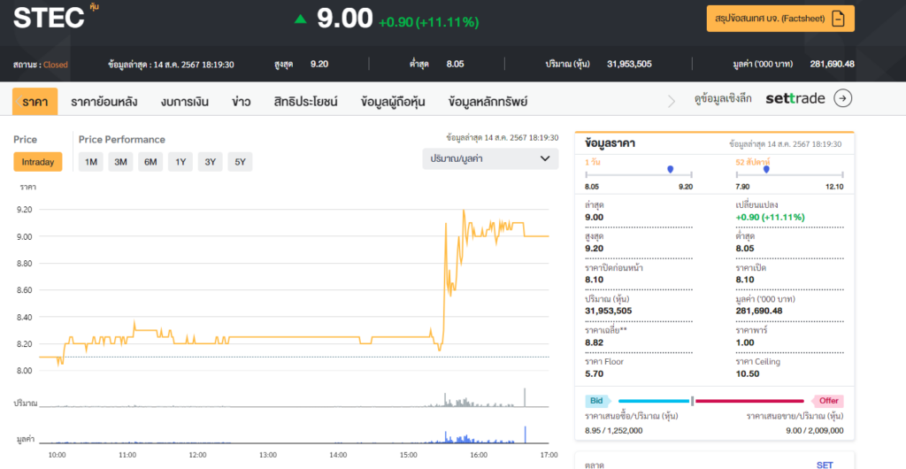Click the settrade logo
Image resolution: width=906 pixels, height=469 pixels.
pos(795,99)
